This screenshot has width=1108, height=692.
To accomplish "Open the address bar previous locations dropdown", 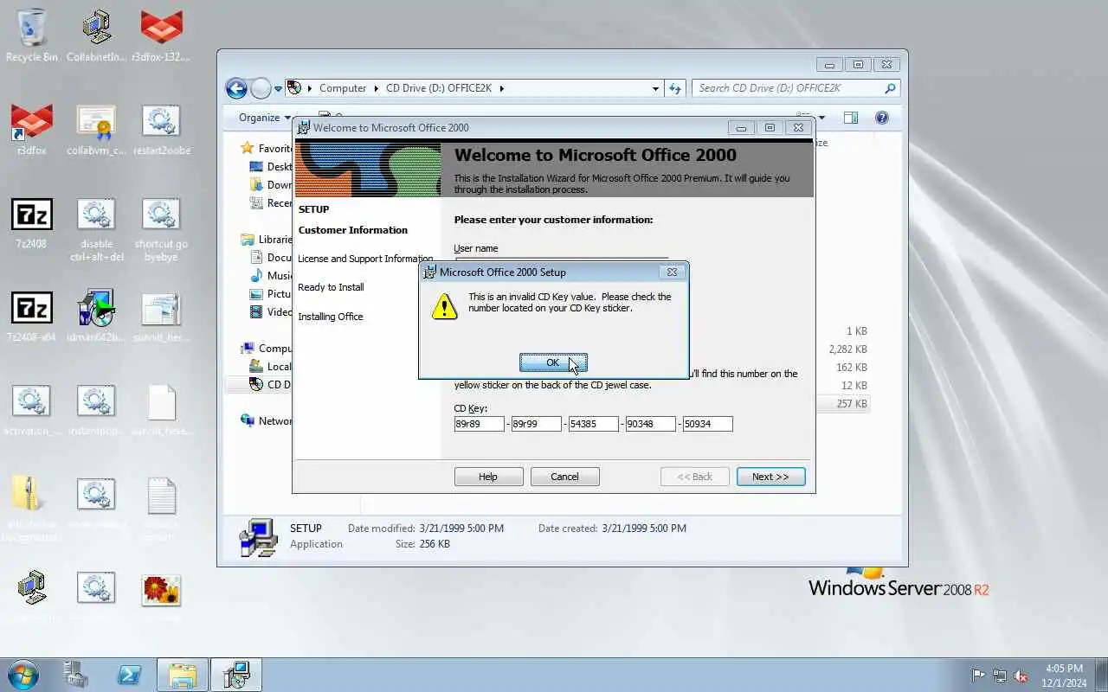I will point(655,88).
